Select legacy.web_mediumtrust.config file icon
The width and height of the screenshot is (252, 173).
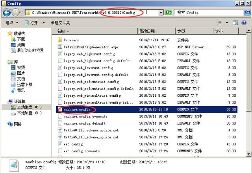click(60, 81)
